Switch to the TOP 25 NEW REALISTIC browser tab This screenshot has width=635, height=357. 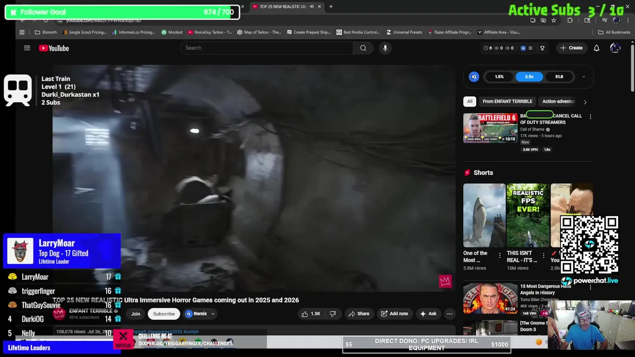tap(282, 6)
